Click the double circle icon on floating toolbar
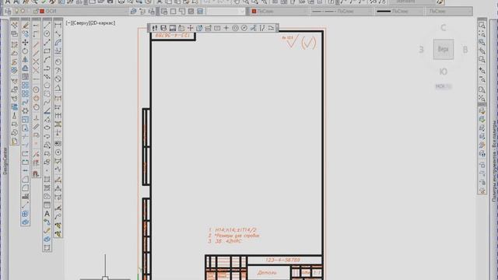 (x=235, y=28)
